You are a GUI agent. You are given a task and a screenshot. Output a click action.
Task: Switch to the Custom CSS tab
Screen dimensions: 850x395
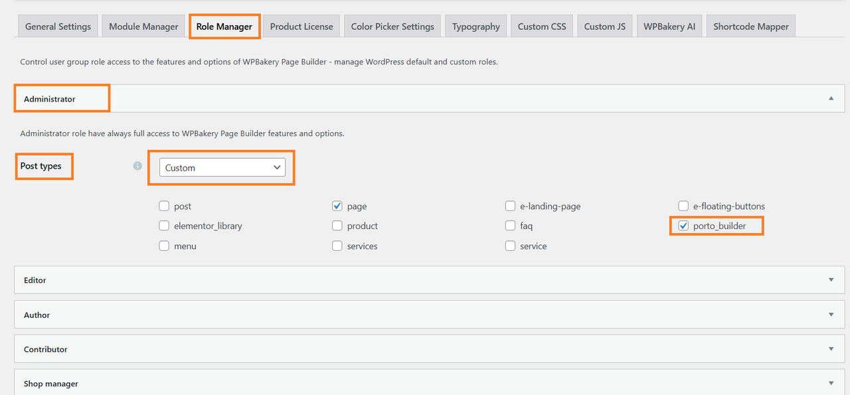click(x=542, y=27)
